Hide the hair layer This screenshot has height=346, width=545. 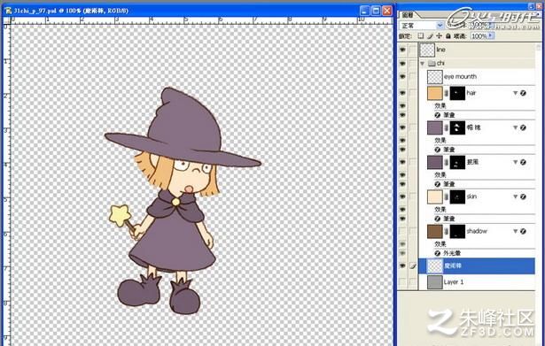click(x=402, y=93)
